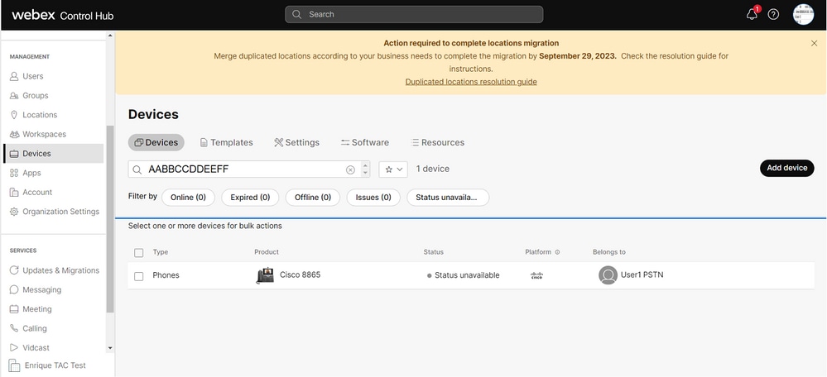The width and height of the screenshot is (827, 377).
Task: Click the Cisco platform logo icon
Action: coord(537,275)
